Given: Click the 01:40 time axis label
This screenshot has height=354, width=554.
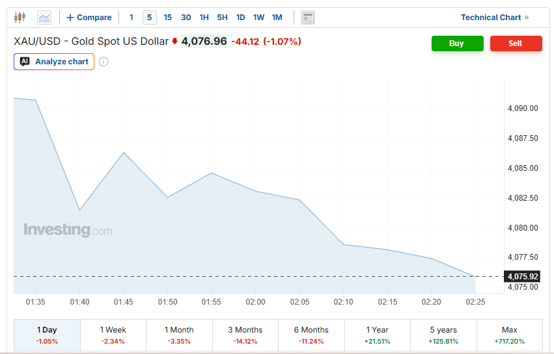Looking at the screenshot, I should pos(79,302).
